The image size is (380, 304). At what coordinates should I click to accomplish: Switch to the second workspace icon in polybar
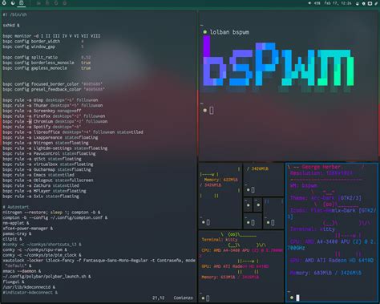pyautogui.click(x=13, y=3)
